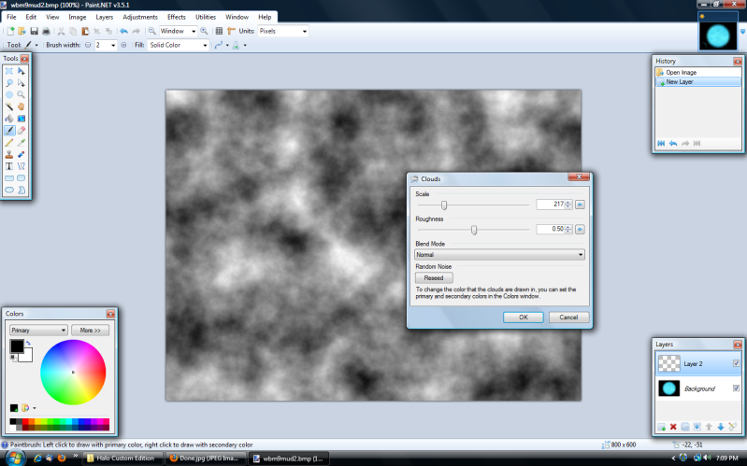Select the Move Selected Pixels tool
Screen dimensions: 747x466
coord(21,71)
